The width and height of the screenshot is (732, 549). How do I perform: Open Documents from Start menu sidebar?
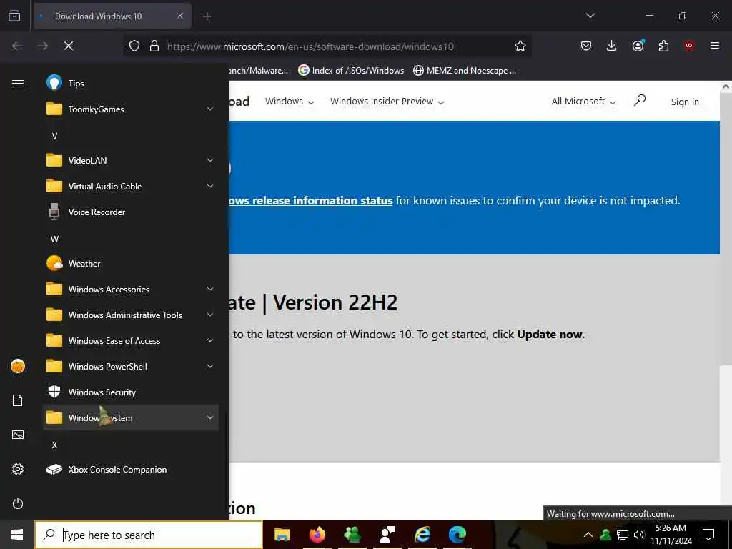click(x=18, y=400)
